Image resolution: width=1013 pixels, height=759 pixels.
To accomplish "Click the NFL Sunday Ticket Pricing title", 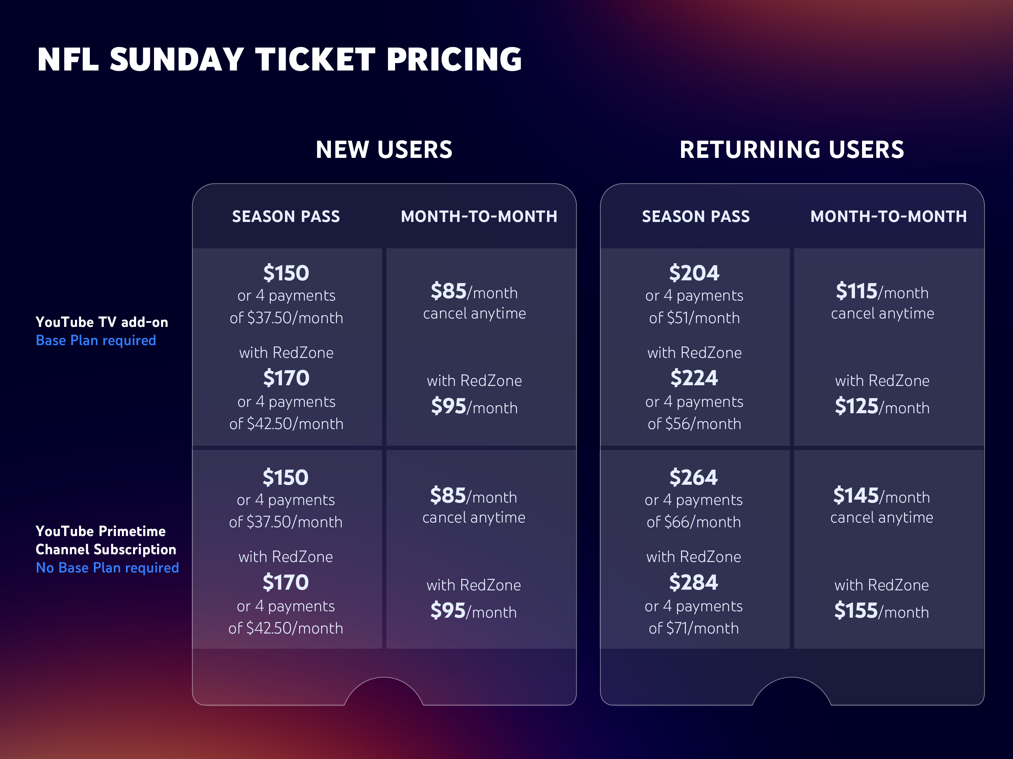I will point(279,59).
